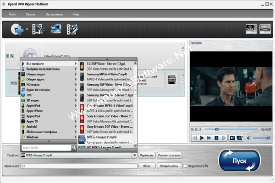Play the preview video
Image resolution: width=275 pixels, height=183 pixels.
coord(202,138)
